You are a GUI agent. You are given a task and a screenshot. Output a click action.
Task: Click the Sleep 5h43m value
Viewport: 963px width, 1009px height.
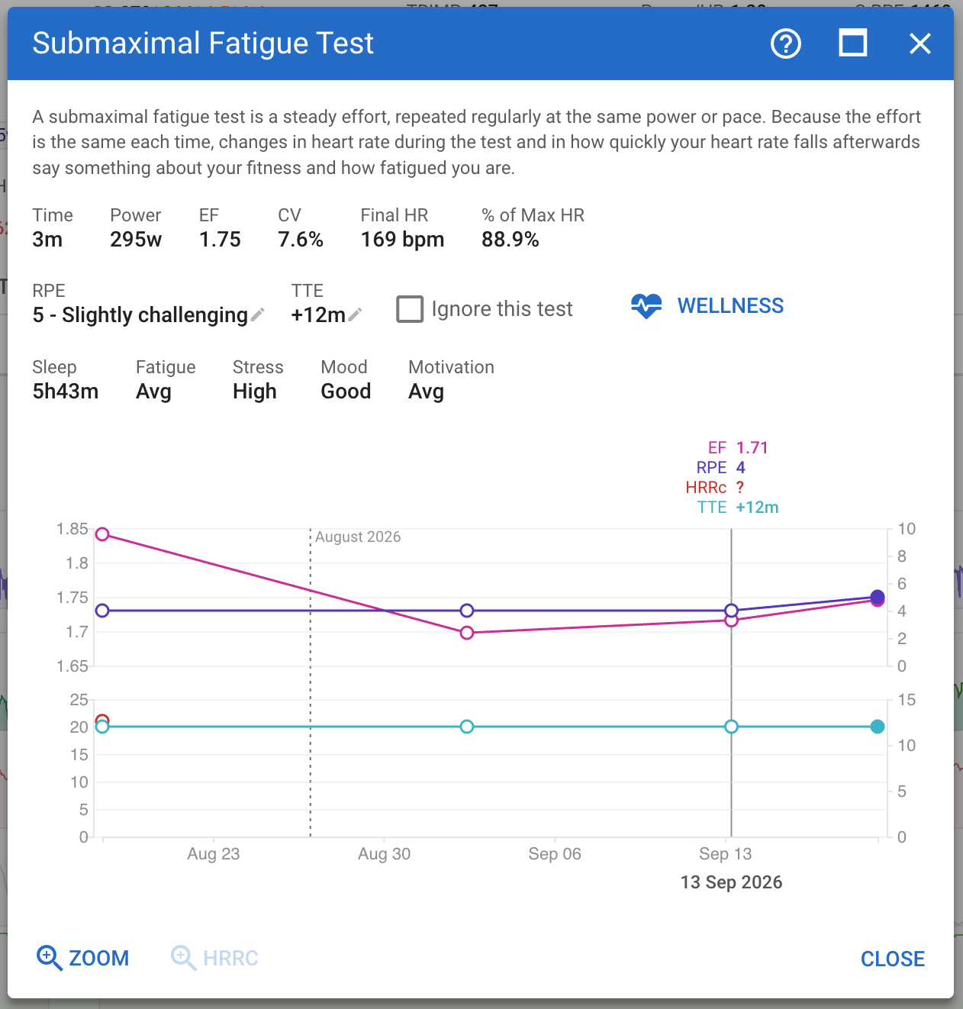[x=66, y=392]
